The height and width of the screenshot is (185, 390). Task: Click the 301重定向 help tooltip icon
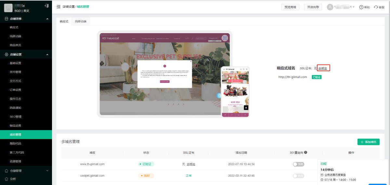pyautogui.click(x=305, y=152)
